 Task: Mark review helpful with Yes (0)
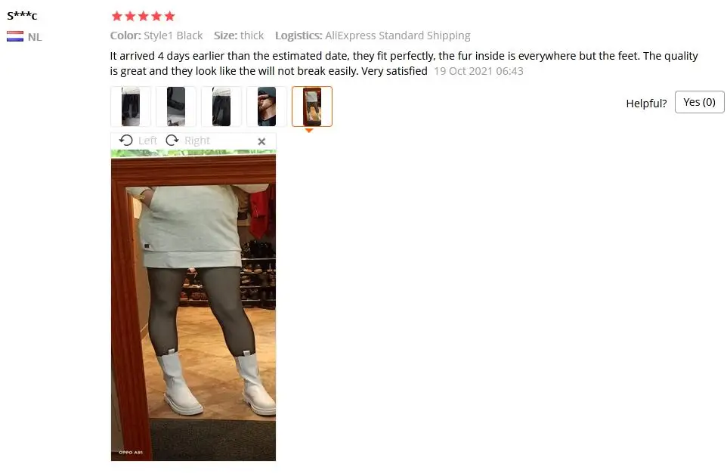point(699,102)
